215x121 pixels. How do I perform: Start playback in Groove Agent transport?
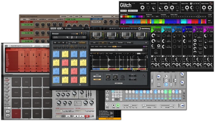(59, 43)
